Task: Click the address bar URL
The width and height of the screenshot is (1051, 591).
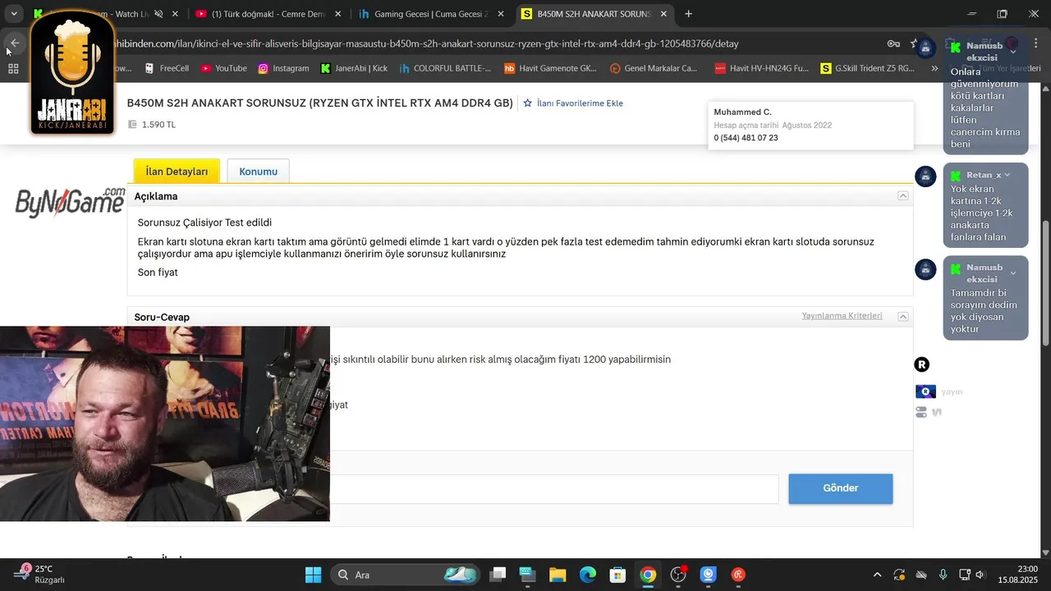Action: pos(427,44)
